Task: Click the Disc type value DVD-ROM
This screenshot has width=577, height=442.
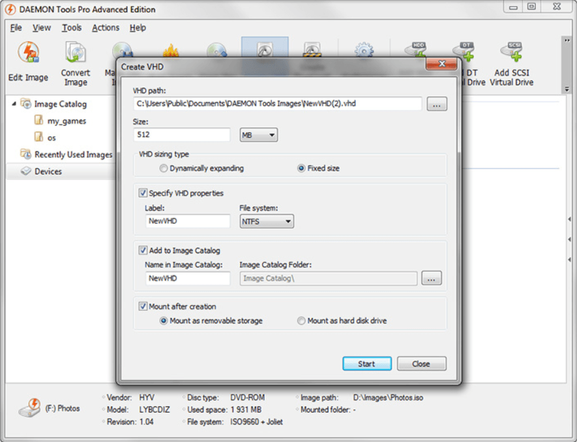Action: tap(247, 398)
